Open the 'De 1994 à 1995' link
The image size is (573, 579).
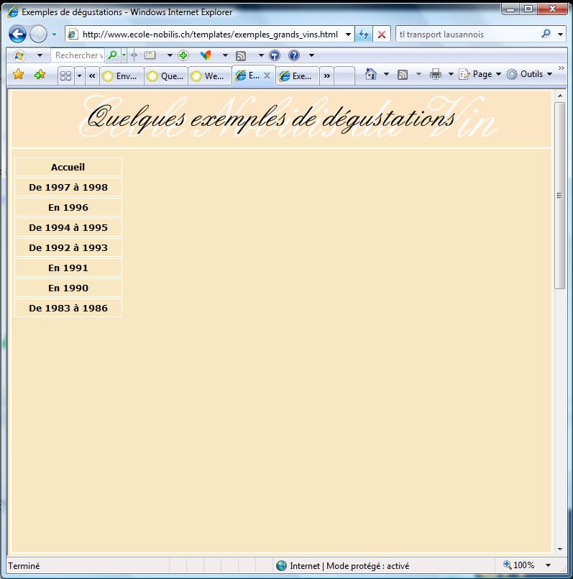68,227
